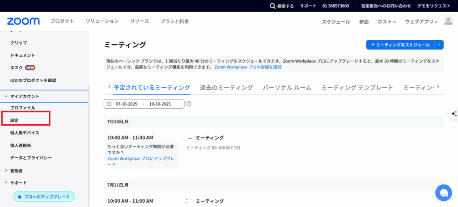Click サポート in top bar

308,6
